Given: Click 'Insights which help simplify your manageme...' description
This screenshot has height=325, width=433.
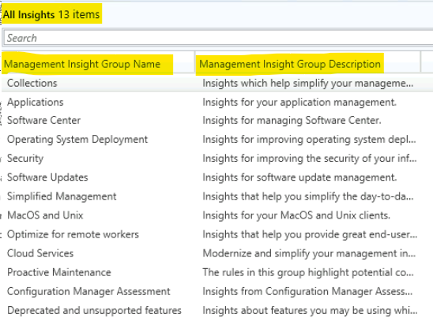Looking at the screenshot, I should (308, 84).
